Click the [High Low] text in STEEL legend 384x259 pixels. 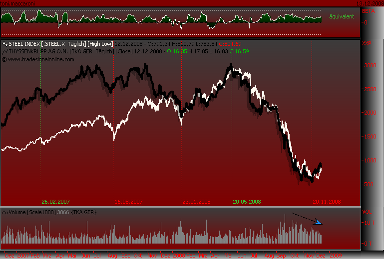click(x=101, y=44)
